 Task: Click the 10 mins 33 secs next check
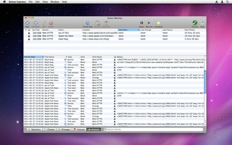pyautogui.click(x=192, y=33)
